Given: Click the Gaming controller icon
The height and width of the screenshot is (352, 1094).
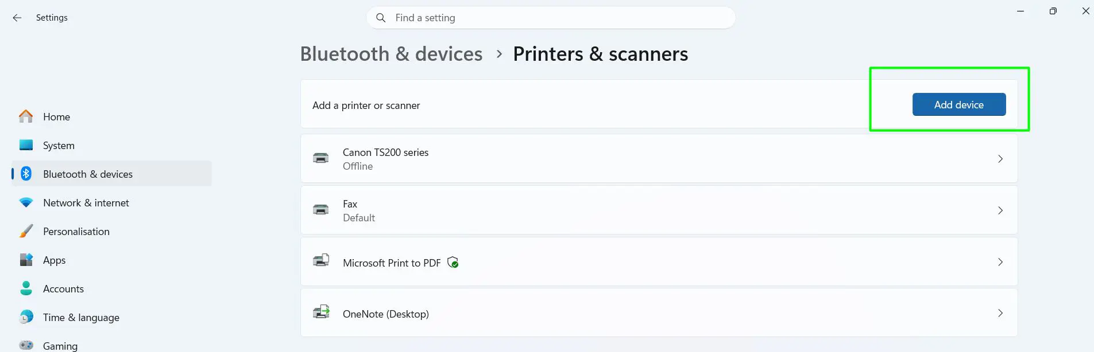Looking at the screenshot, I should 26,345.
